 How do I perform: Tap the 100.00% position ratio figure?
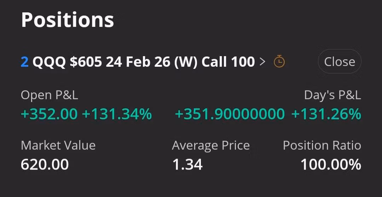pyautogui.click(x=331, y=165)
